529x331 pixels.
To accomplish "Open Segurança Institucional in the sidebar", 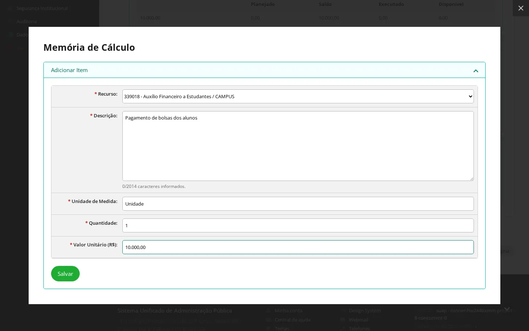I will coord(42,8).
